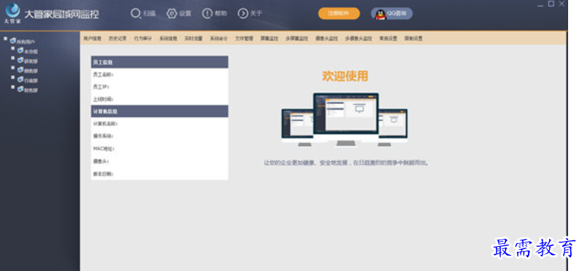Click the 版本日期 field label

point(102,174)
